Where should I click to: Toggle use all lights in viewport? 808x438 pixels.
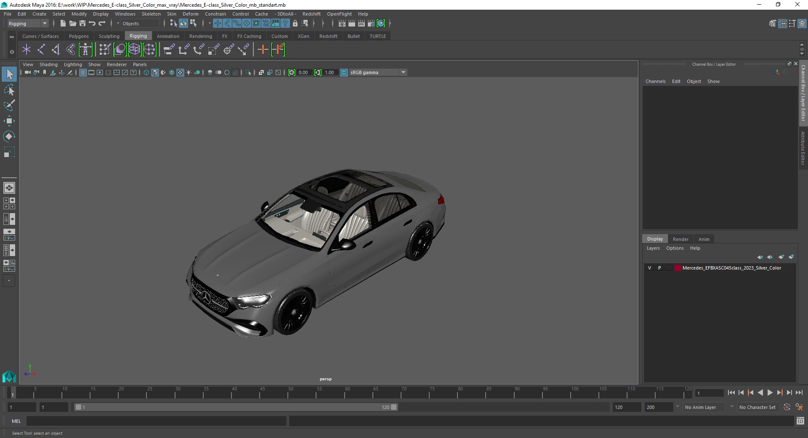pyautogui.click(x=189, y=72)
